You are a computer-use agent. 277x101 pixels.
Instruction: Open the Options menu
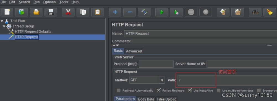click(x=49, y=2)
